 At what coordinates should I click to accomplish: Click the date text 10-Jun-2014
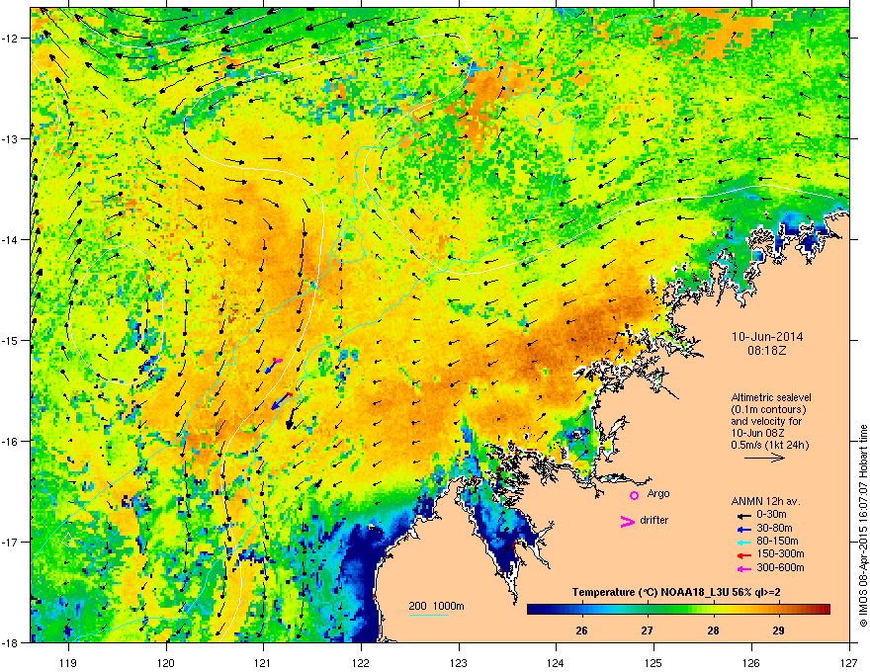click(x=767, y=337)
